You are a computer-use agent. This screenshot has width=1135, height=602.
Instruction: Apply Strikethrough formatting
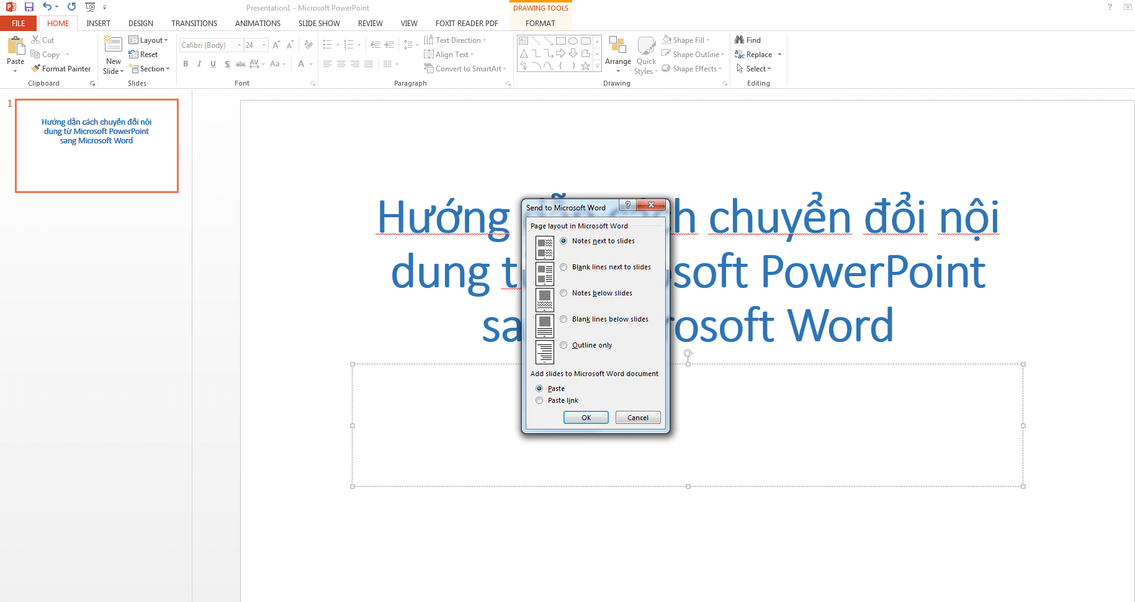[241, 64]
